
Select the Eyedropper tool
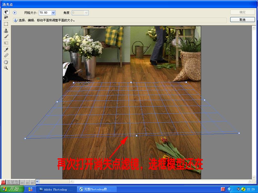click(x=6, y=50)
